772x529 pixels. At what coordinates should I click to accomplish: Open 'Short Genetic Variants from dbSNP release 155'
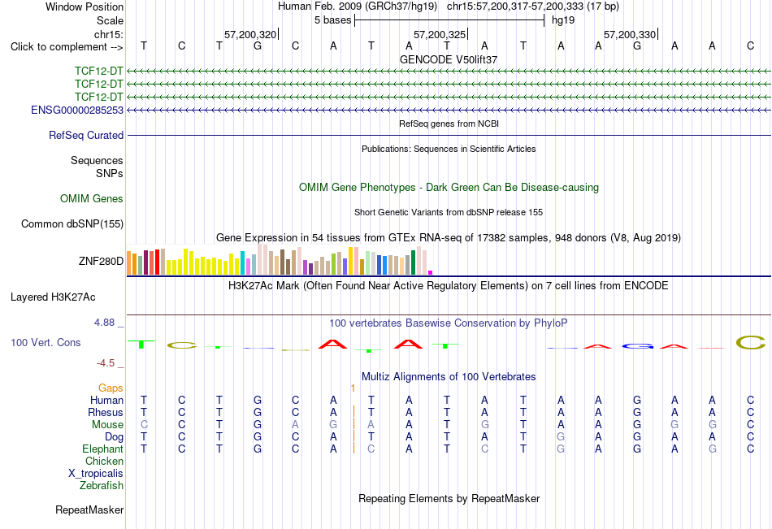click(x=449, y=212)
